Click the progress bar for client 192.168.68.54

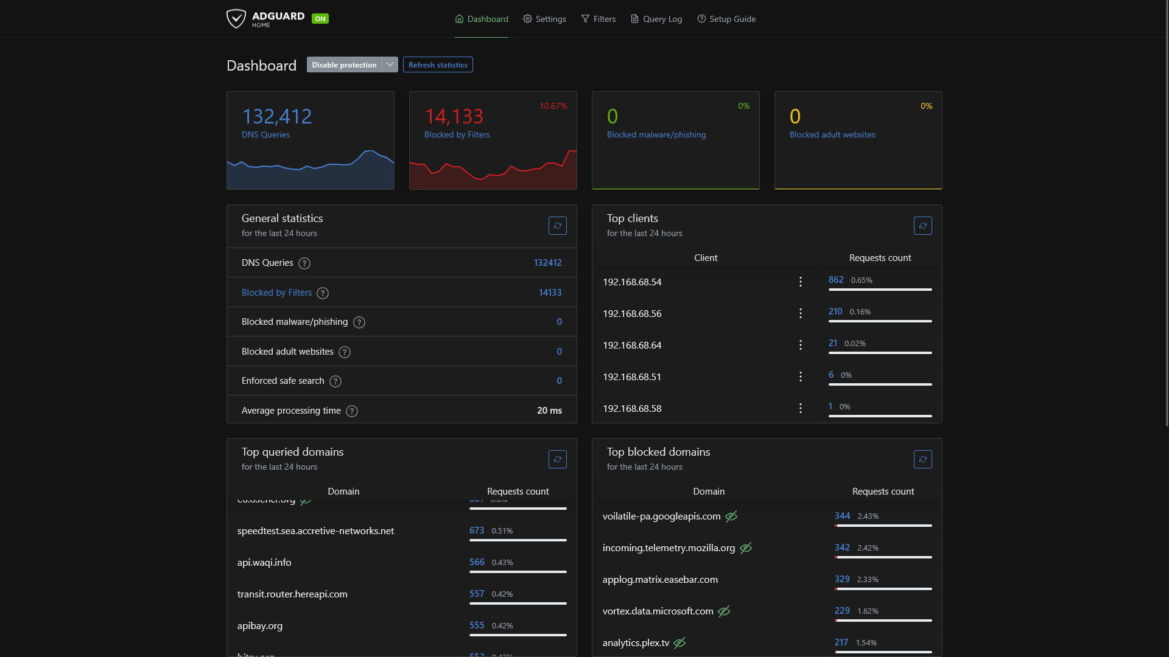[880, 290]
